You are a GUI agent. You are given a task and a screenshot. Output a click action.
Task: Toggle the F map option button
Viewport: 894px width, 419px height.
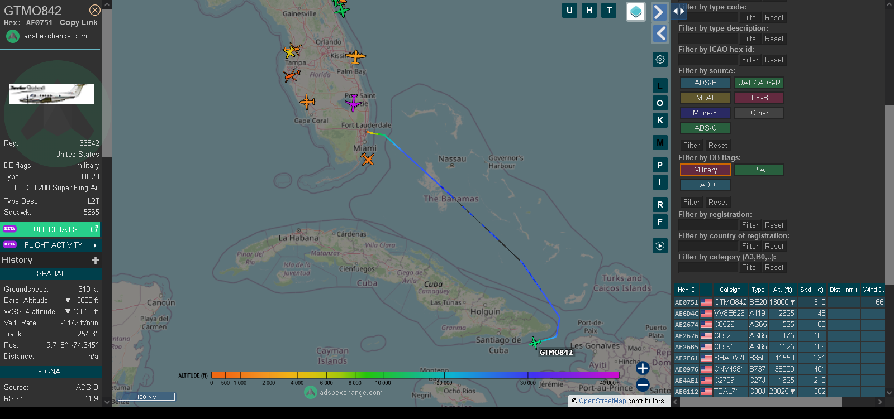tap(660, 222)
